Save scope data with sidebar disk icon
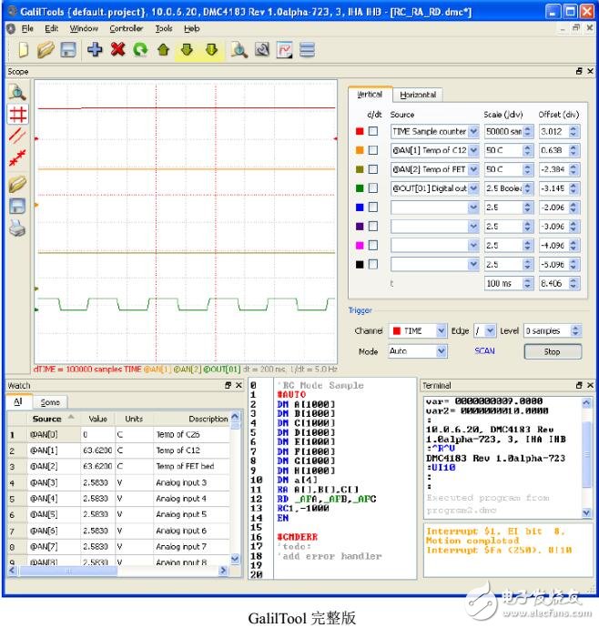Screen dimensions: 599x628 (17, 207)
